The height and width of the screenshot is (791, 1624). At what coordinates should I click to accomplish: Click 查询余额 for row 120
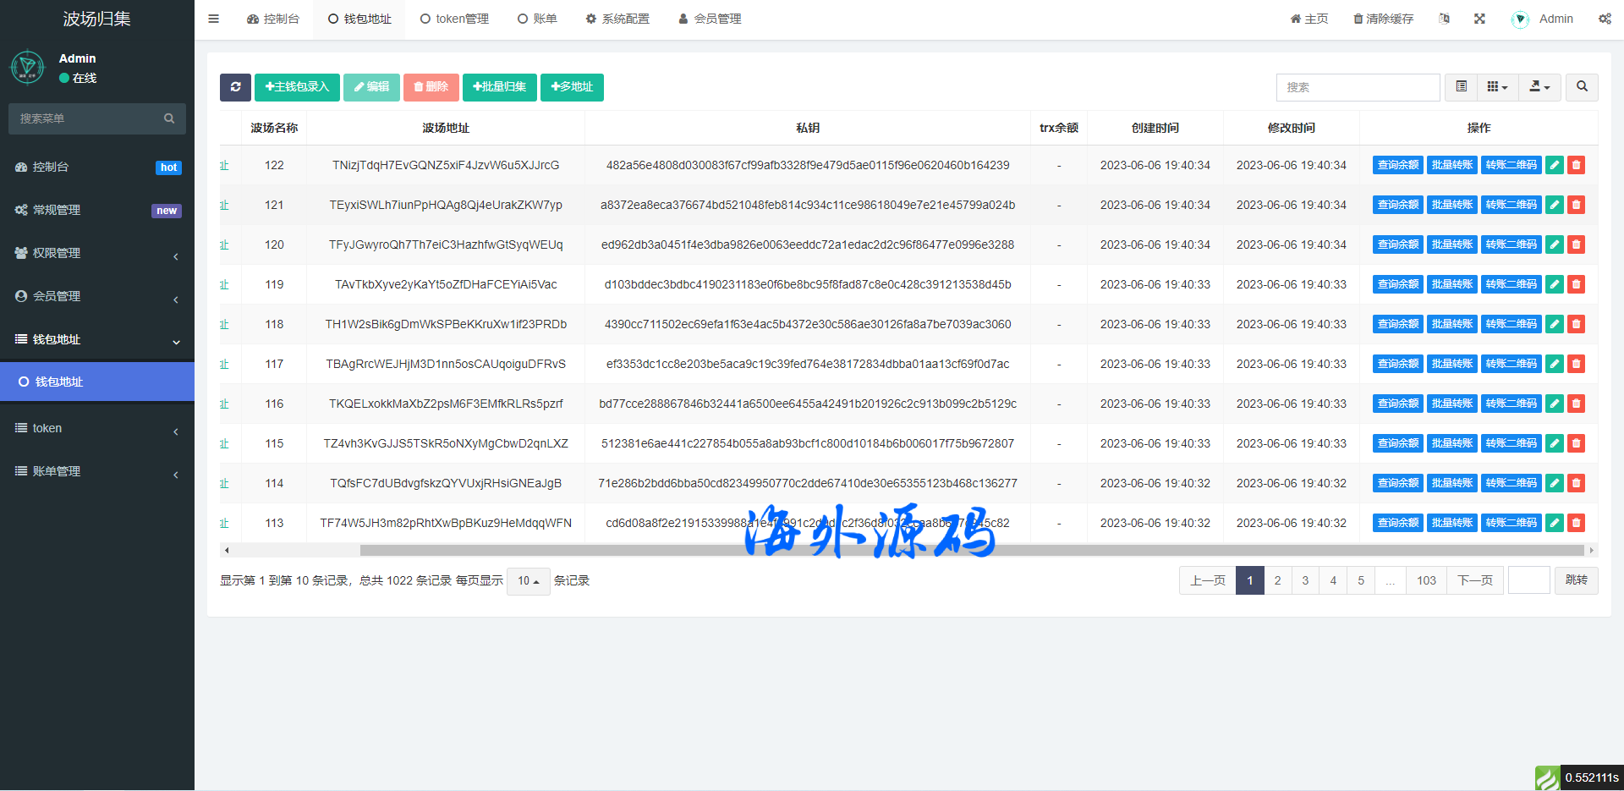point(1397,244)
